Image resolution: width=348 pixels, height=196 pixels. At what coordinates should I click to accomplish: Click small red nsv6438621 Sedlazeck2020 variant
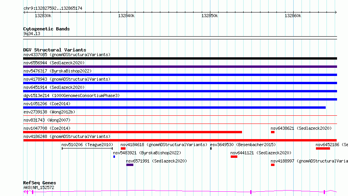tap(273, 132)
